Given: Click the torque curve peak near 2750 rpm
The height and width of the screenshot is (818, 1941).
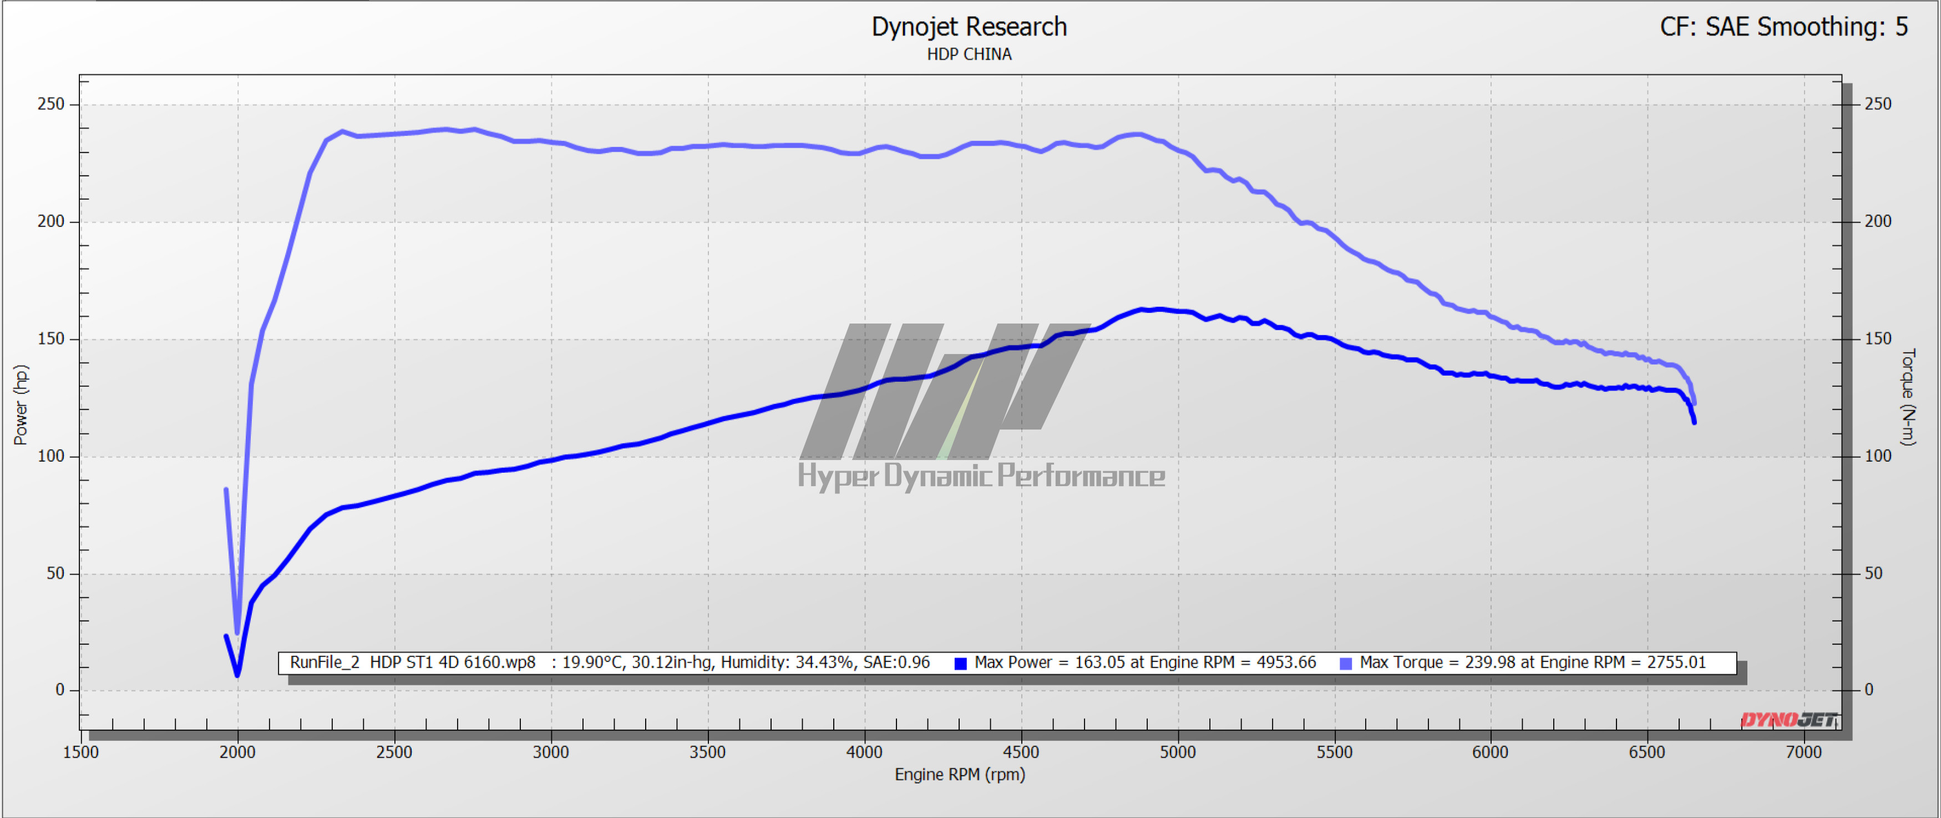Looking at the screenshot, I should 475,130.
